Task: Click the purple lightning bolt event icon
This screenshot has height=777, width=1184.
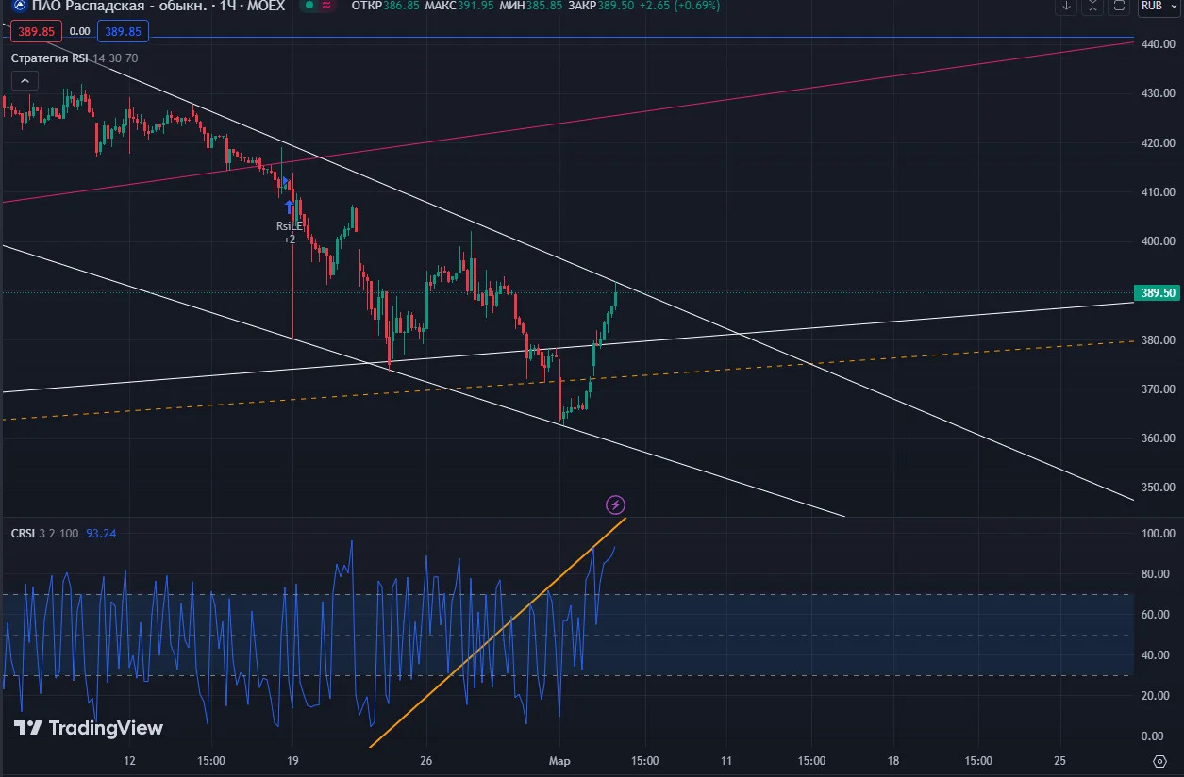Action: [615, 504]
